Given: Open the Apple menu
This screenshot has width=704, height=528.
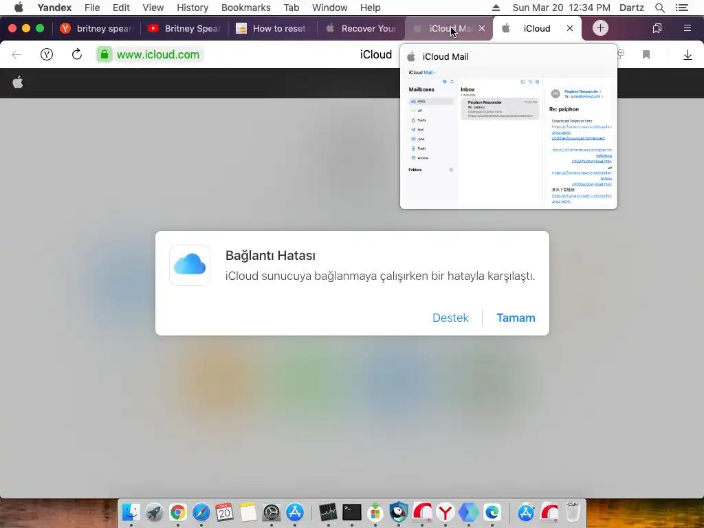Looking at the screenshot, I should tap(19, 7).
